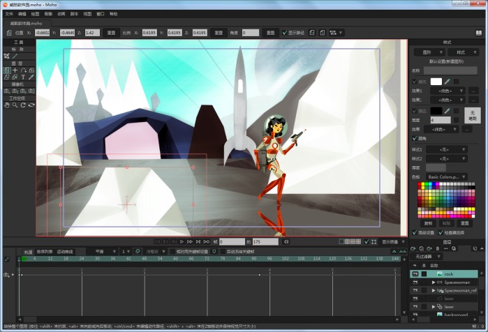Click the copy style button
488x332 pixels.
coord(428,223)
